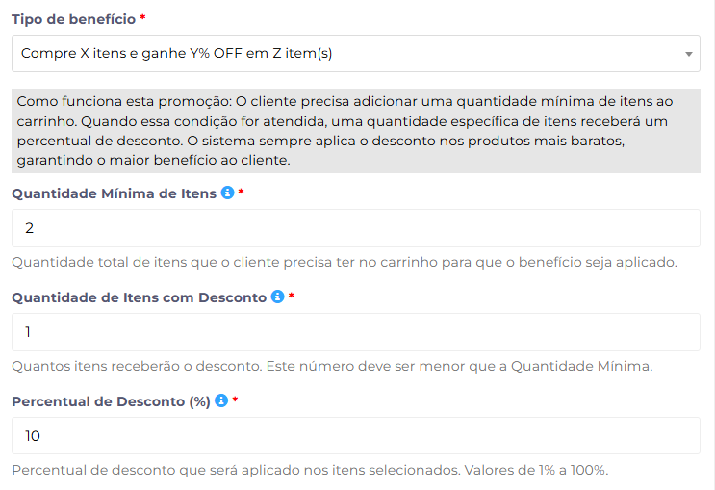The height and width of the screenshot is (490, 715).
Task: Click the hint text starting "Quantos itens receberão"
Action: [x=332, y=366]
